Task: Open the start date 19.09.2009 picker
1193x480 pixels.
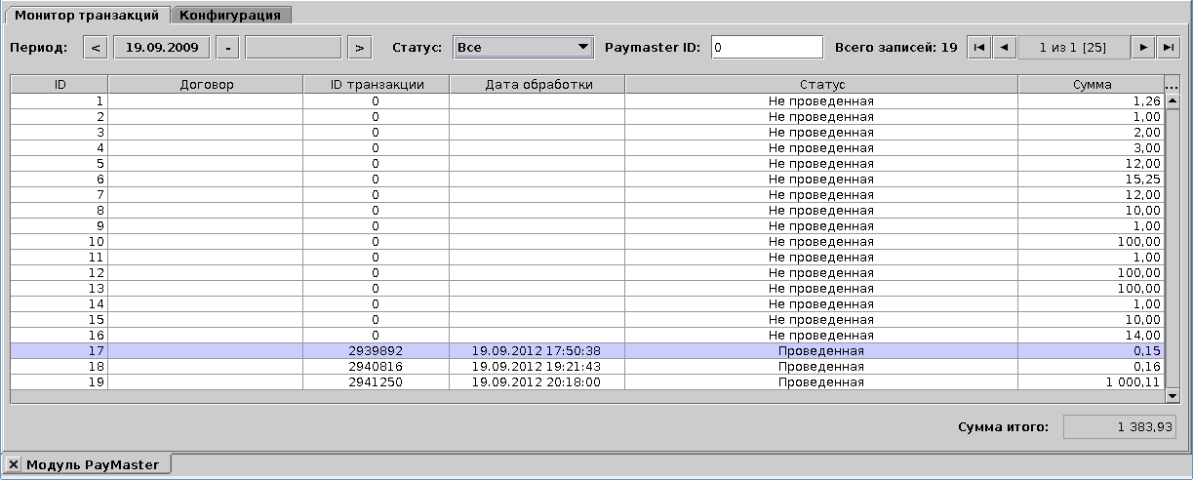Action: tap(162, 47)
